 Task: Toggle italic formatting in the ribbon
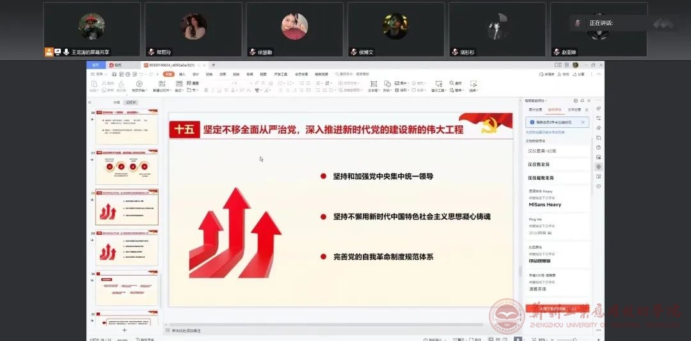point(214,90)
